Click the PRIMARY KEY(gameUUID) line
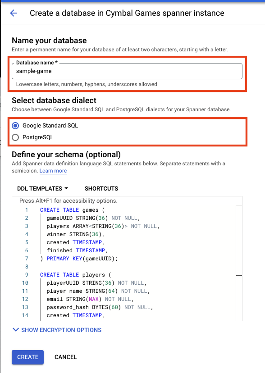 point(79,259)
